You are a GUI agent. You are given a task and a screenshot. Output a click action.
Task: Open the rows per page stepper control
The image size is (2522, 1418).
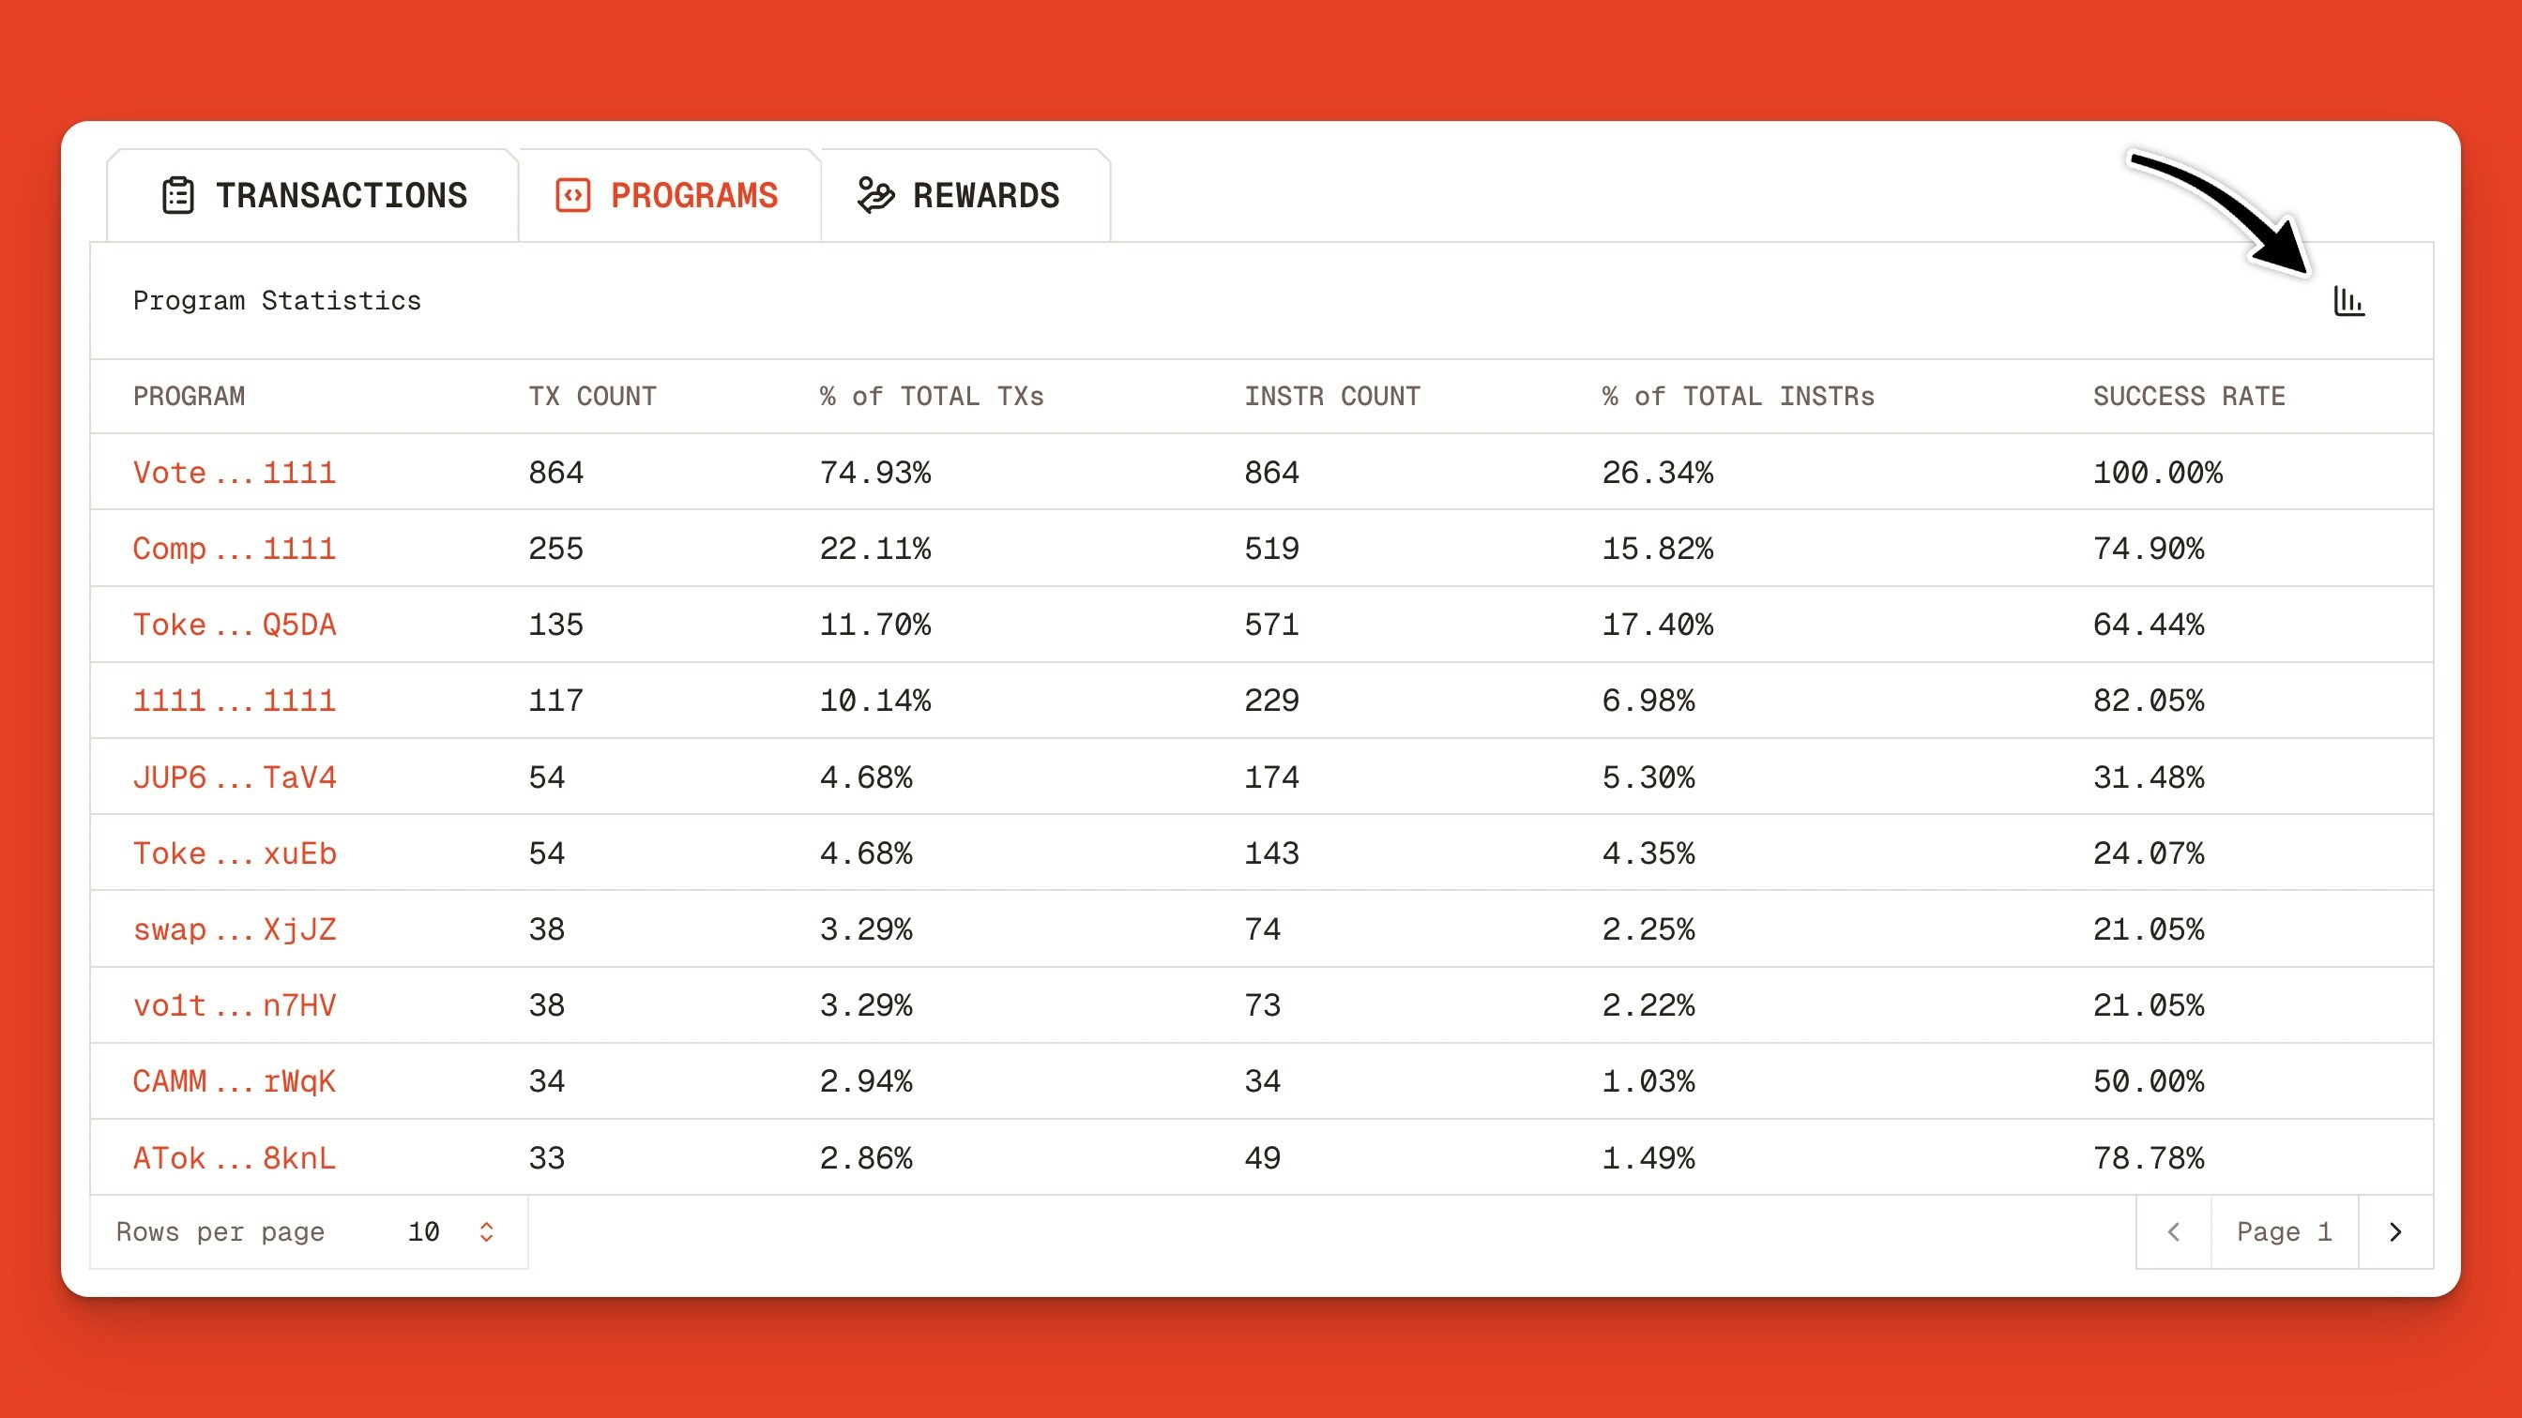(x=485, y=1231)
